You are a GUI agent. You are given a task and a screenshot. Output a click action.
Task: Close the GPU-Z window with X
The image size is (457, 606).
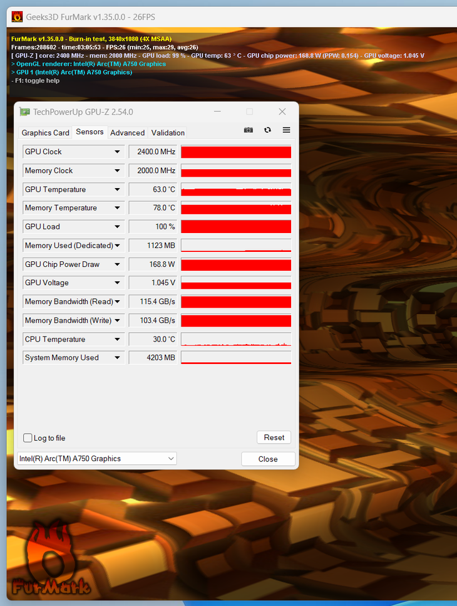282,112
